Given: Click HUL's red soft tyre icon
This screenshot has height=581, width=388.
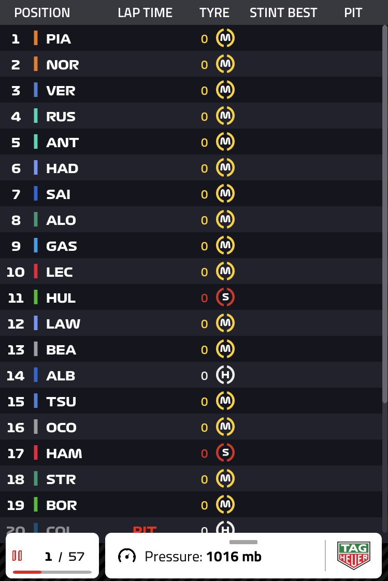Looking at the screenshot, I should (x=225, y=297).
